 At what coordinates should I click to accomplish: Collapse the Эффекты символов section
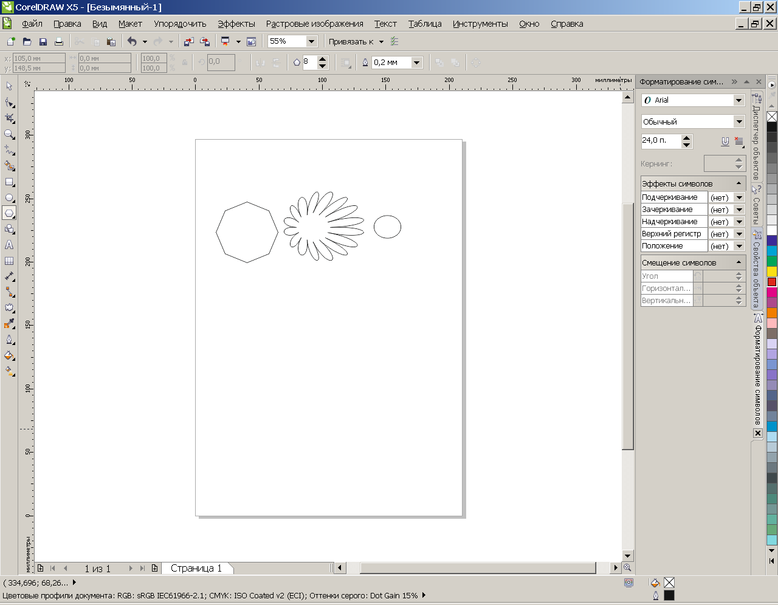pos(739,183)
